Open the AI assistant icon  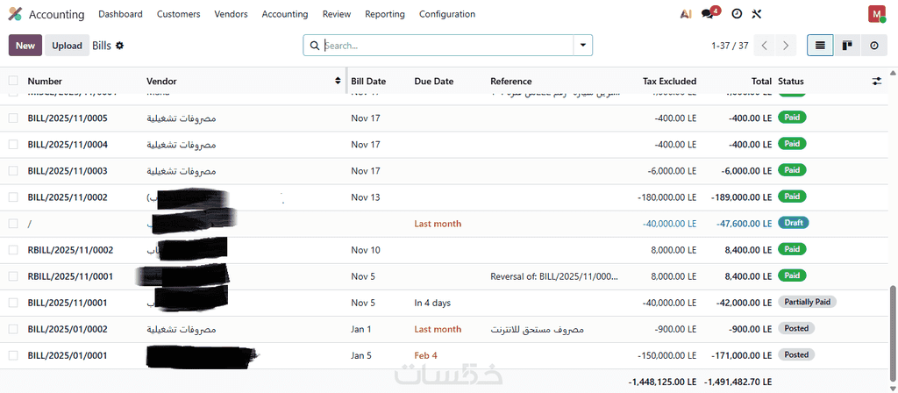tap(686, 14)
